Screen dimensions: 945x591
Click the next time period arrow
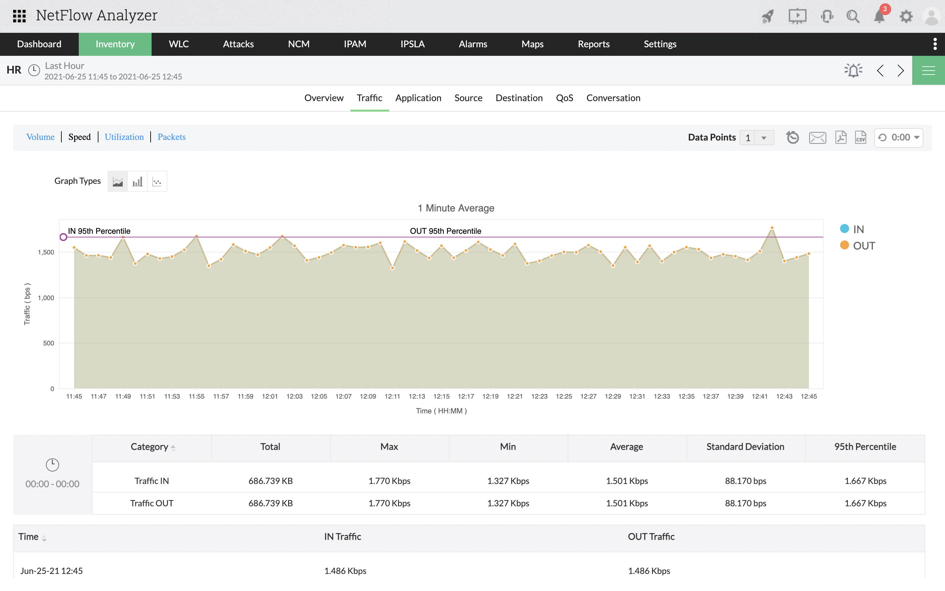click(901, 70)
